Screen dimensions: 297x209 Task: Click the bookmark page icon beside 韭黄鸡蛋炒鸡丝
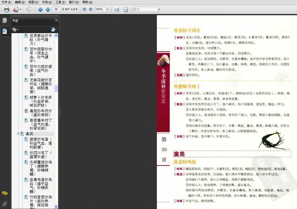click(x=26, y=179)
